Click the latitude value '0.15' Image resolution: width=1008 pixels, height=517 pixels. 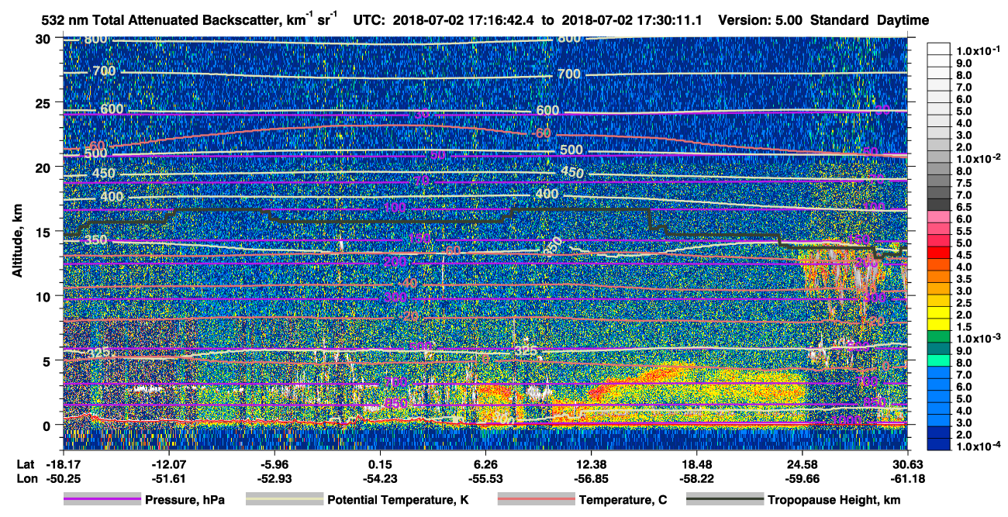click(x=380, y=464)
